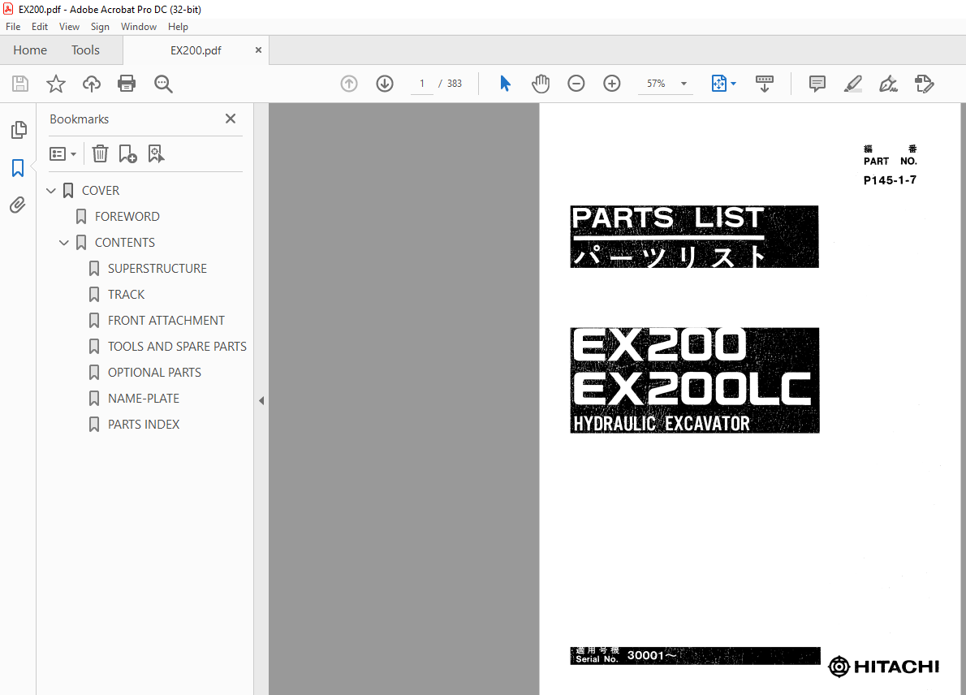Go to next page arrow
Screen dimensions: 966x695
click(x=385, y=83)
